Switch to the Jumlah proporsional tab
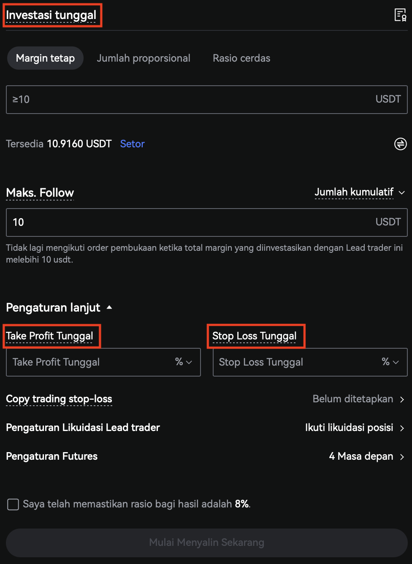This screenshot has width=412, height=564. click(x=144, y=58)
